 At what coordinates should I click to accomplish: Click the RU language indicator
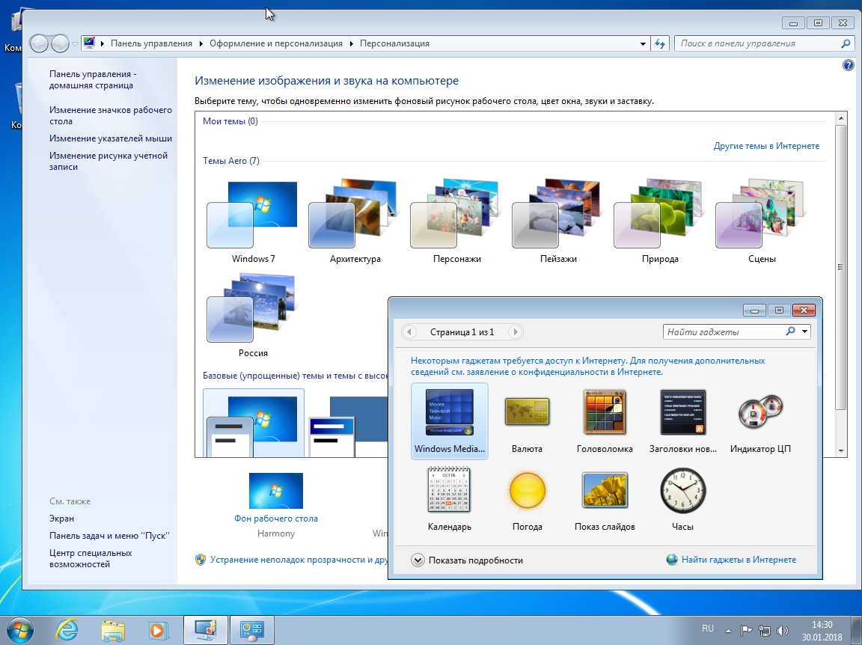point(708,629)
